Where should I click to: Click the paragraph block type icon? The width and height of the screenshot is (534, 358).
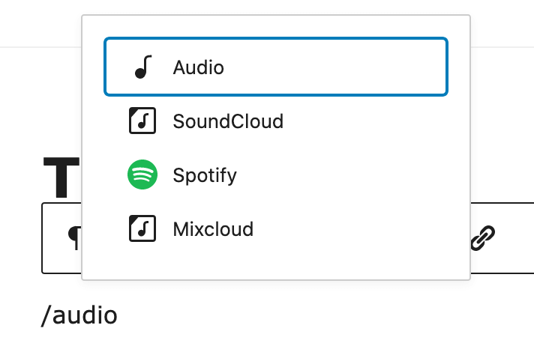pyautogui.click(x=76, y=238)
